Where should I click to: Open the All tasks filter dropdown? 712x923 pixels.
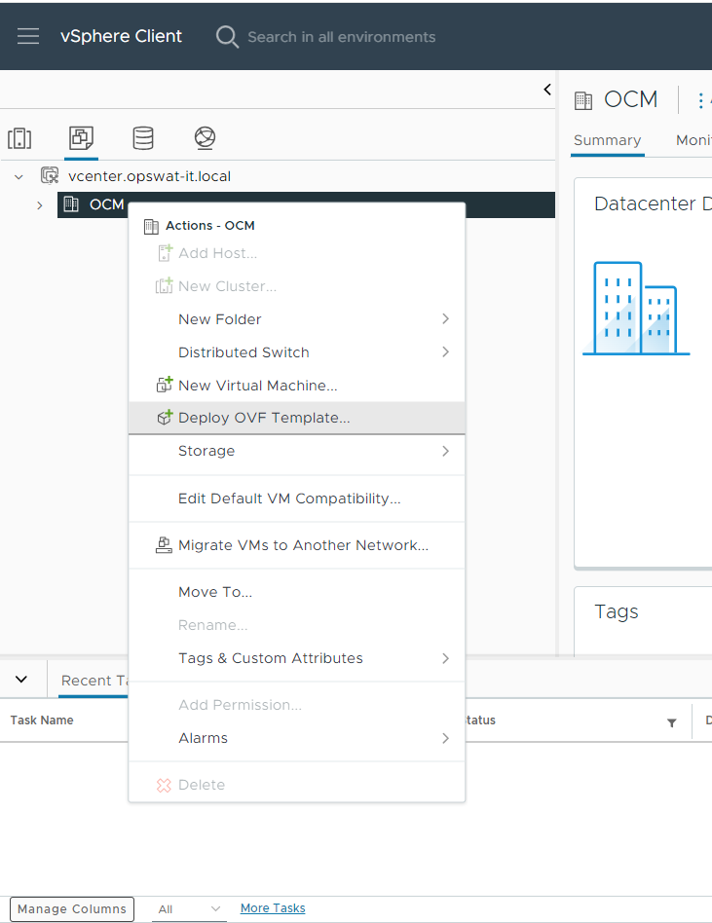point(190,909)
